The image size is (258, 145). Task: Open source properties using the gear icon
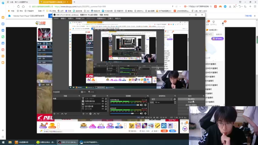90,114
